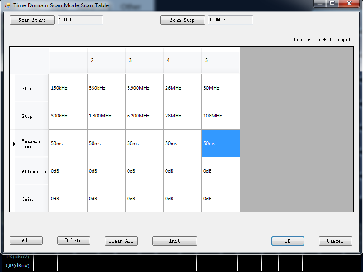Select column 4 Stop cell 28MHz
This screenshot has height=272, width=363.
pos(182,116)
